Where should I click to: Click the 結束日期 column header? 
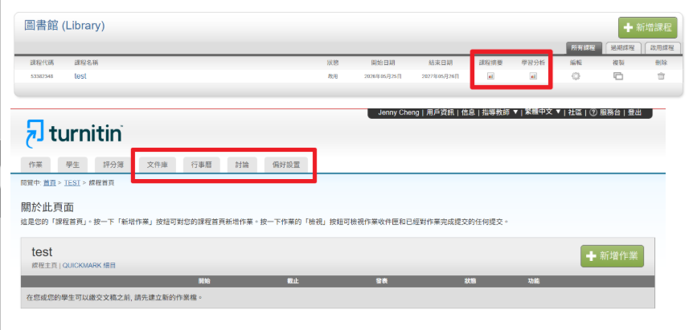point(441,63)
